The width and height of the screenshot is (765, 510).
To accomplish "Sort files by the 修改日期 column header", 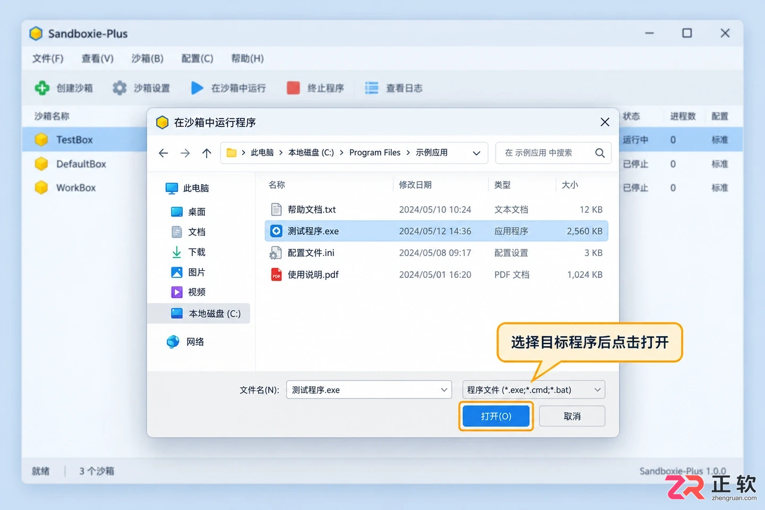I will point(415,184).
